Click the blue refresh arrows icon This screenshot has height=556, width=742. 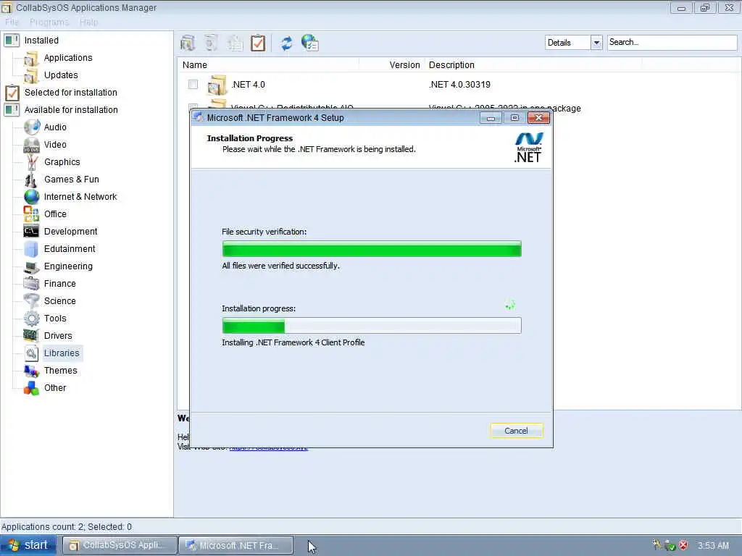tap(286, 43)
